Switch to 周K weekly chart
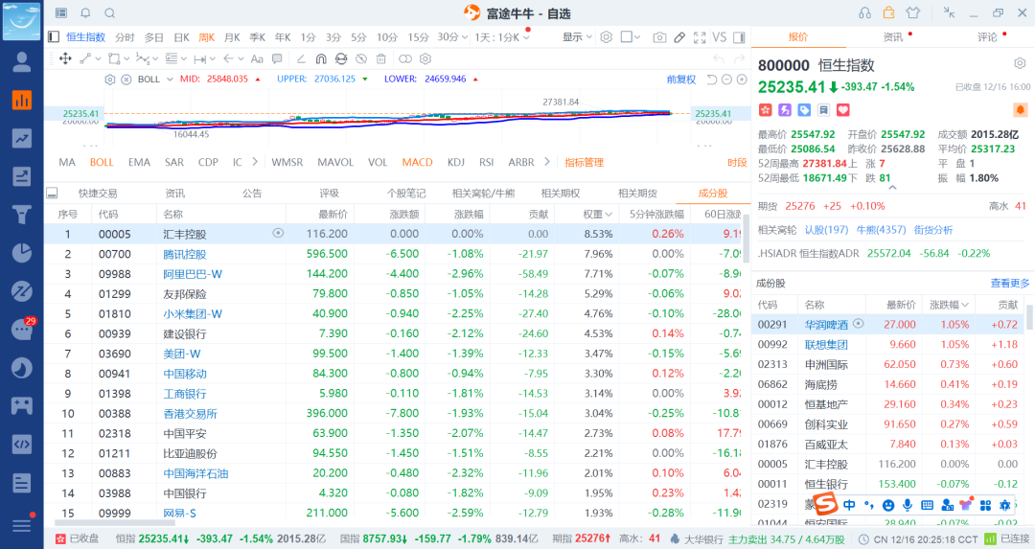Image resolution: width=1035 pixels, height=549 pixels. [207, 37]
